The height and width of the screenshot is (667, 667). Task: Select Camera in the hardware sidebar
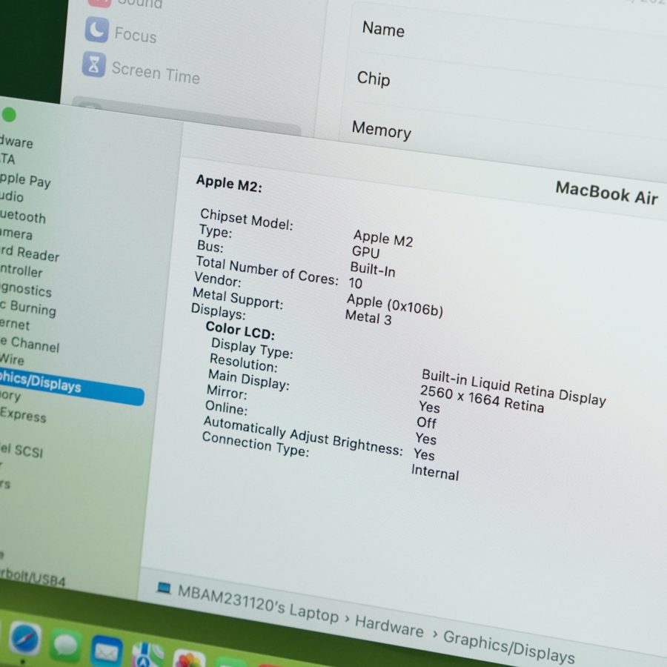point(16,234)
